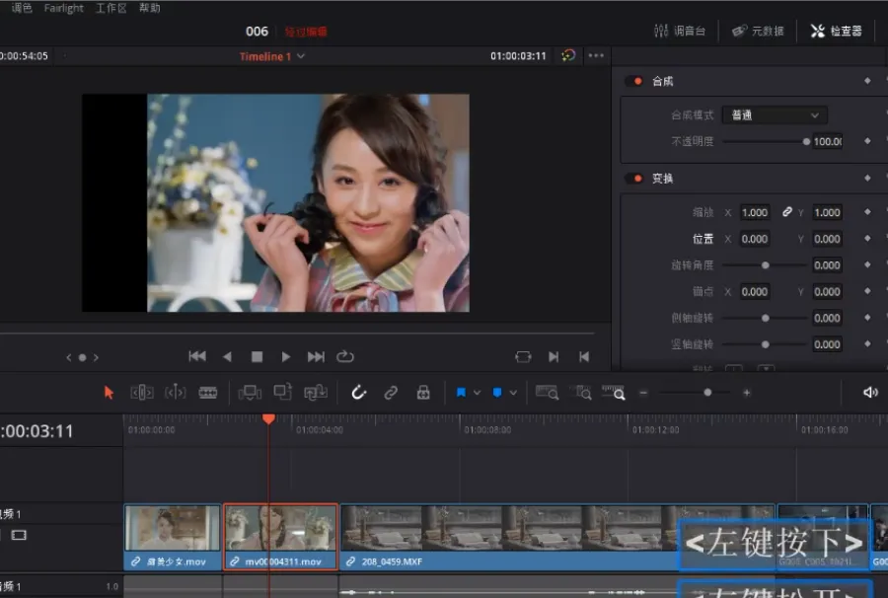Select the mv00004311.mov clip on timeline
The image size is (888, 598).
[x=281, y=536]
